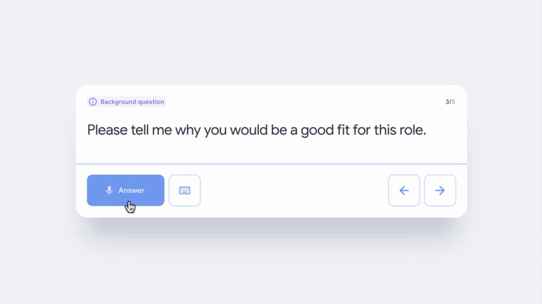Click the word Please in the question

pyautogui.click(x=107, y=130)
